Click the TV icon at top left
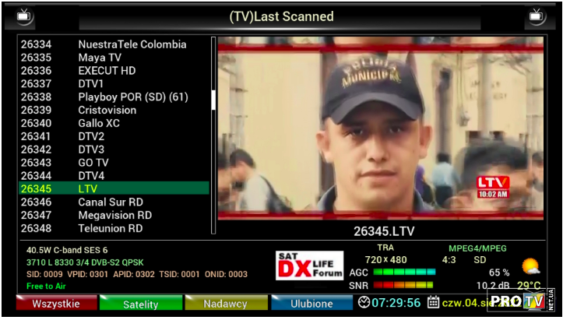Image resolution: width=563 pixels, height=320 pixels. [x=25, y=16]
